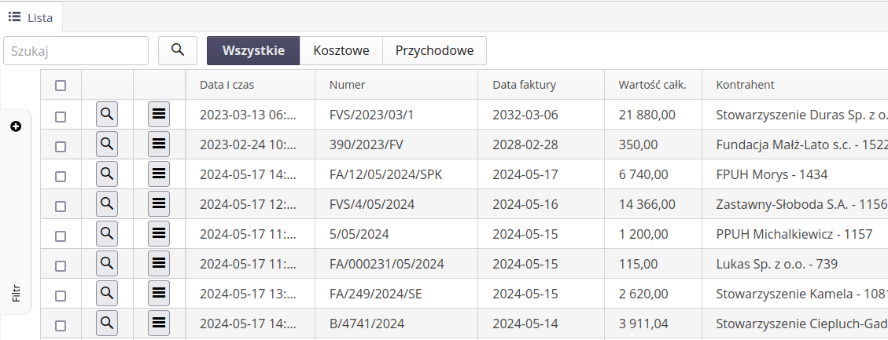Open row menu for invoice B/4741/2024
The image size is (888, 340).
click(x=159, y=324)
